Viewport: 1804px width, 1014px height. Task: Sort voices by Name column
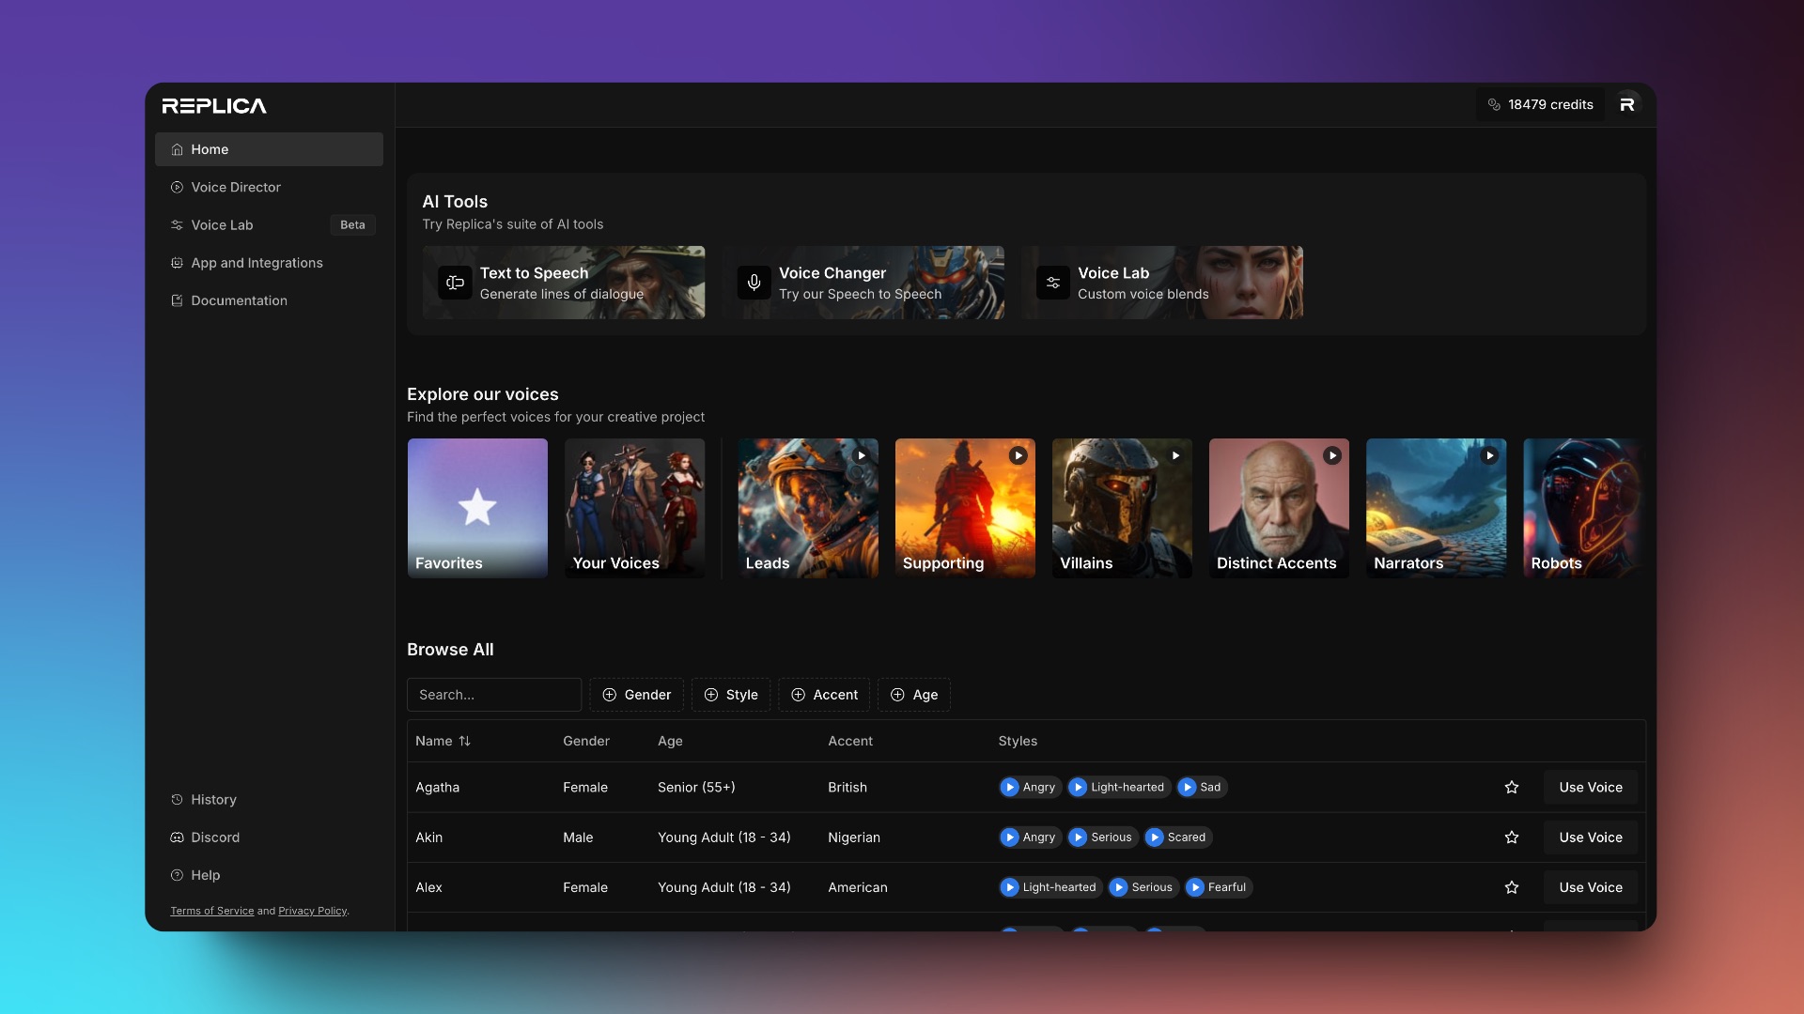(443, 741)
